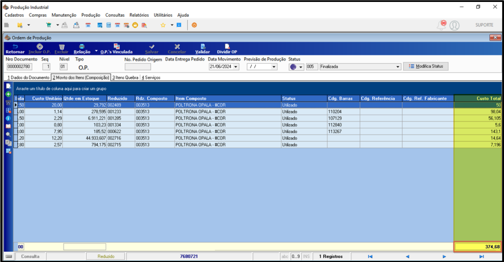Click the table with magnifier icon
This screenshot has width=504, height=262.
tap(144, 25)
